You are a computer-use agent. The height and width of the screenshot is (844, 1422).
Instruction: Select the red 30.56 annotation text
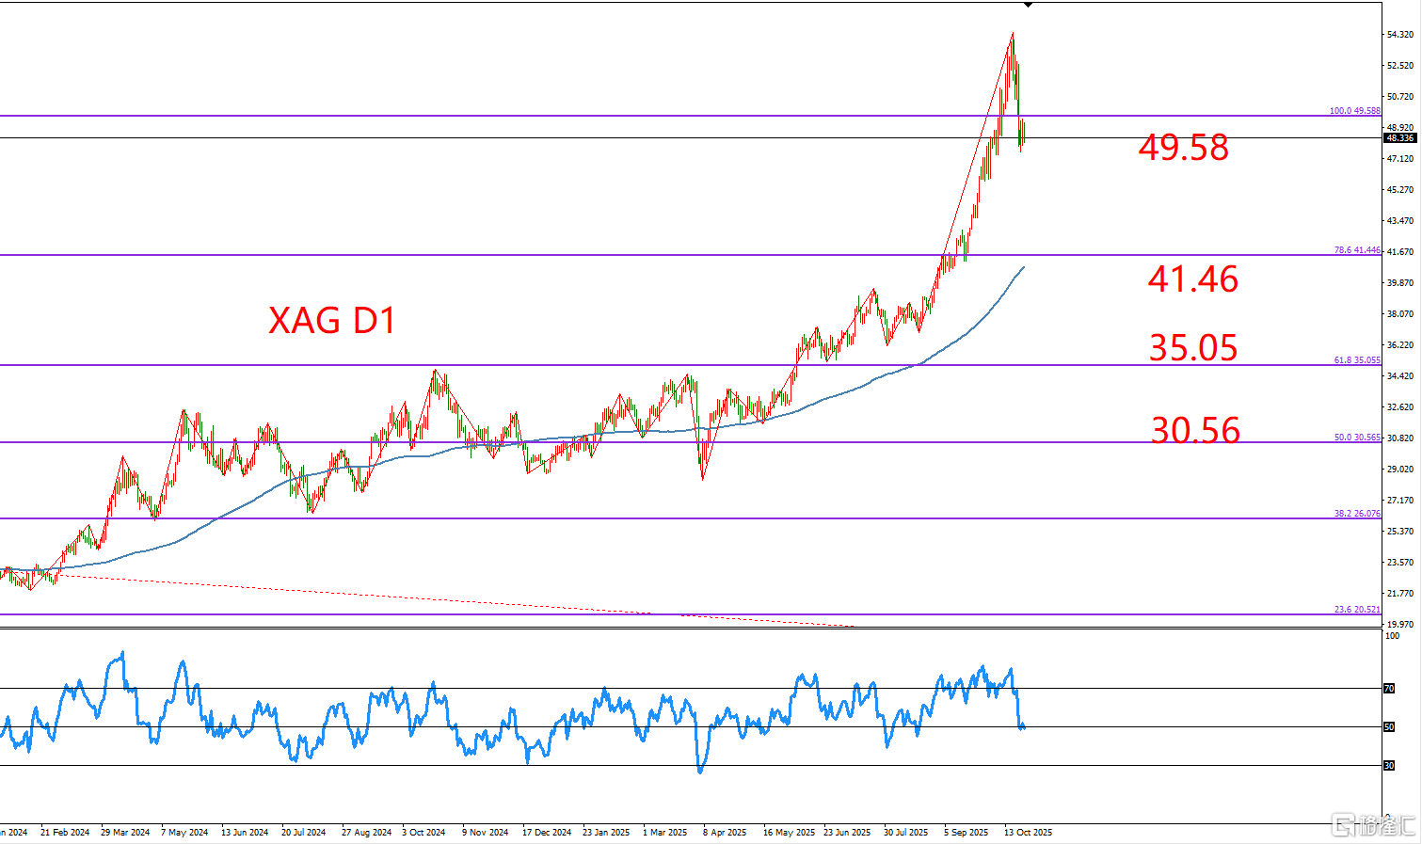click(1195, 430)
